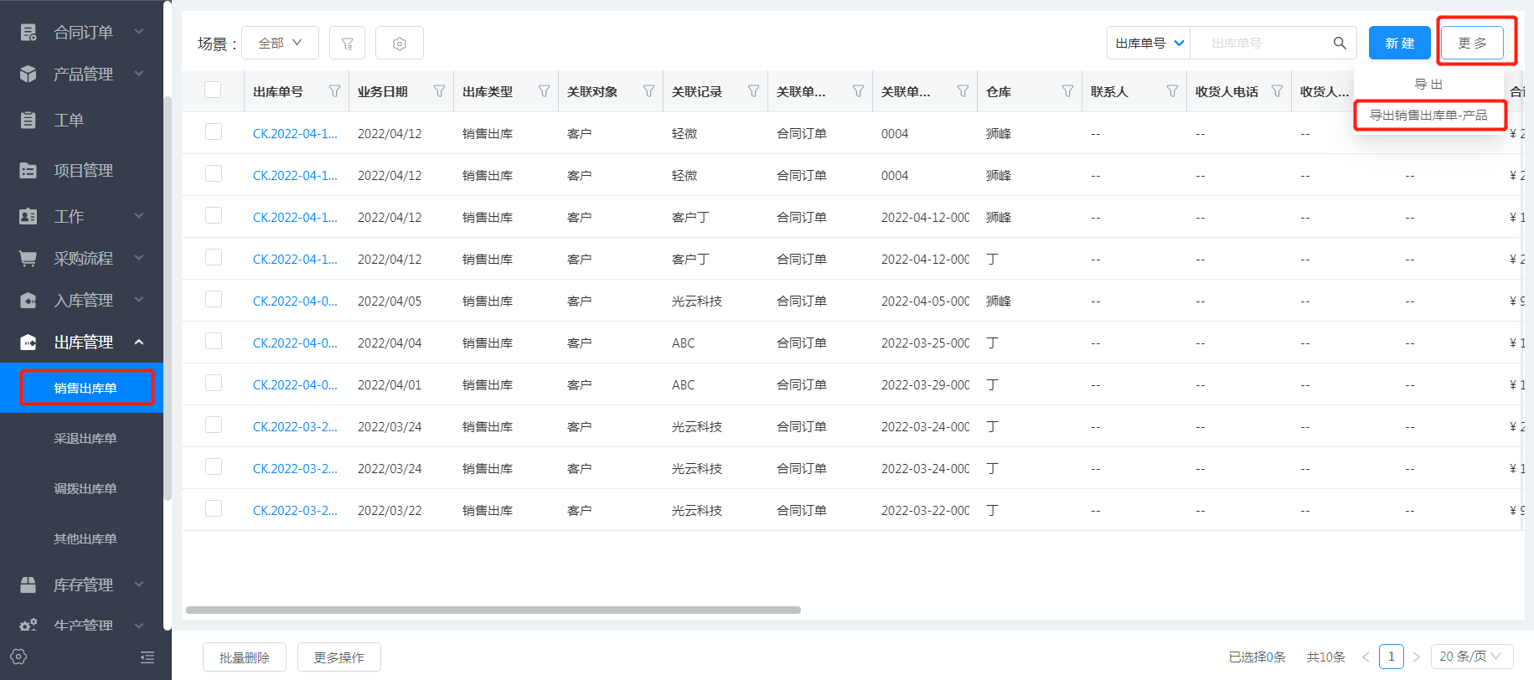Expand the 库存管理 menu chevron
This screenshot has height=680, width=1534.
[139, 585]
